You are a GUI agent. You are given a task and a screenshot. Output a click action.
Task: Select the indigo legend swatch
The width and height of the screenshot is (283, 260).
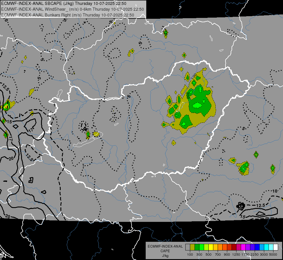pos(252,247)
